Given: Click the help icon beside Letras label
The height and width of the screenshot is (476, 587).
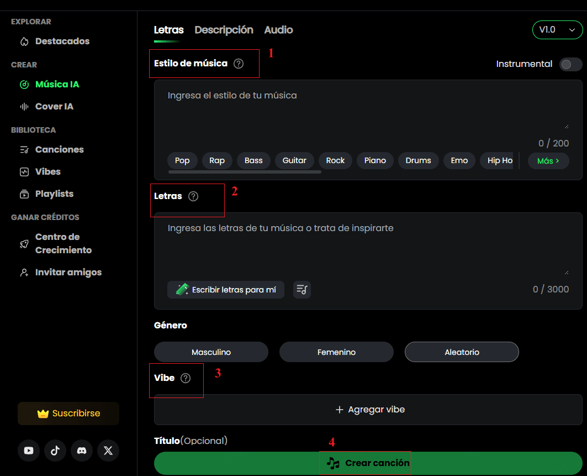Looking at the screenshot, I should pos(193,196).
